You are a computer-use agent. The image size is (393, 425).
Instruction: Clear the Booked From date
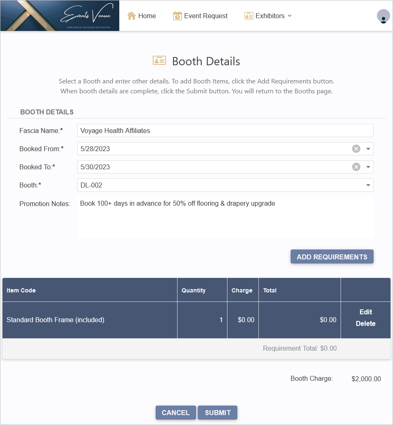tap(356, 149)
